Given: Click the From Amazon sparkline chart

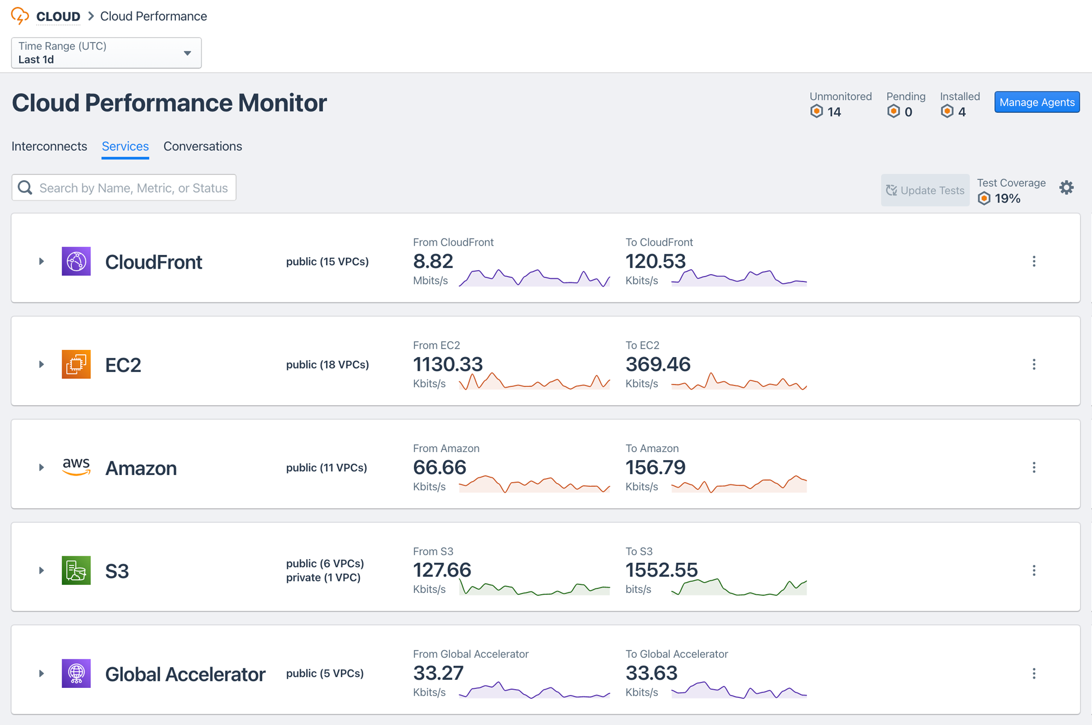Looking at the screenshot, I should [535, 484].
